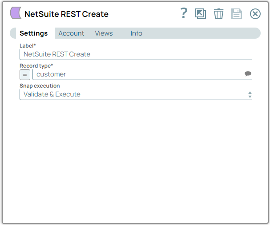This screenshot has width=270, height=225.
Task: Click the purple snap shape icon
Action: click(16, 13)
